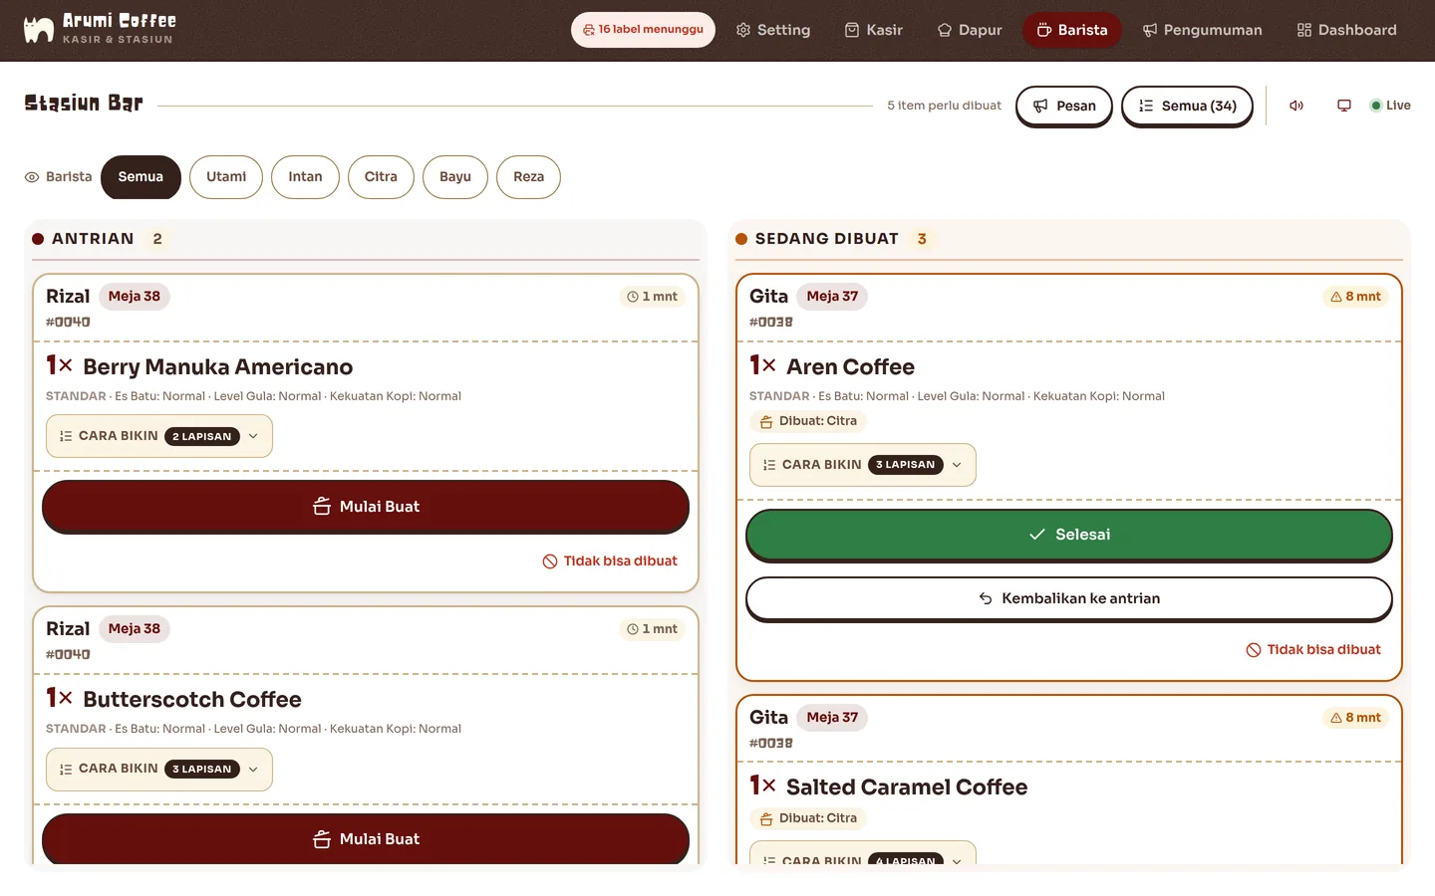This screenshot has height=896, width=1435.
Task: Select the Semua barista filter
Action: point(141,177)
